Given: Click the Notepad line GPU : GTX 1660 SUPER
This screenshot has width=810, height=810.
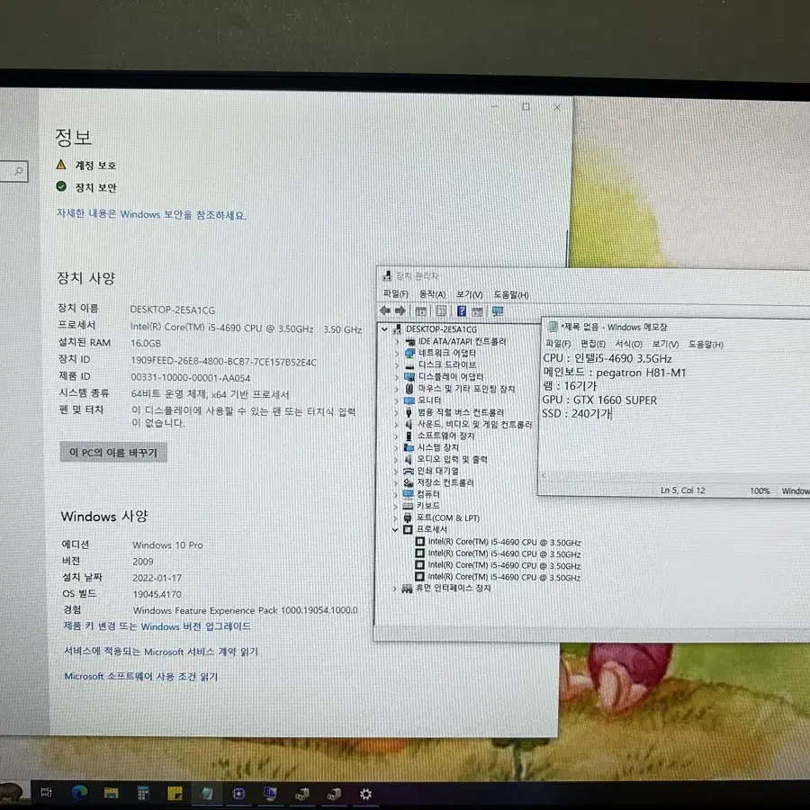Looking at the screenshot, I should (599, 400).
